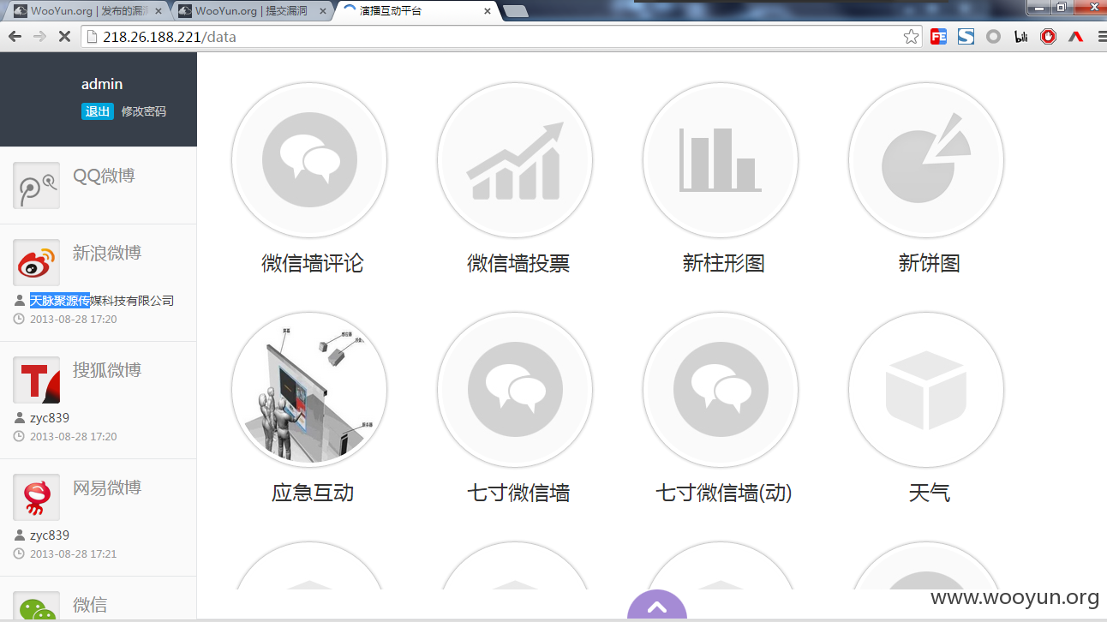Select the 网易微博 sidebar icon
The height and width of the screenshot is (622, 1107).
click(x=36, y=497)
